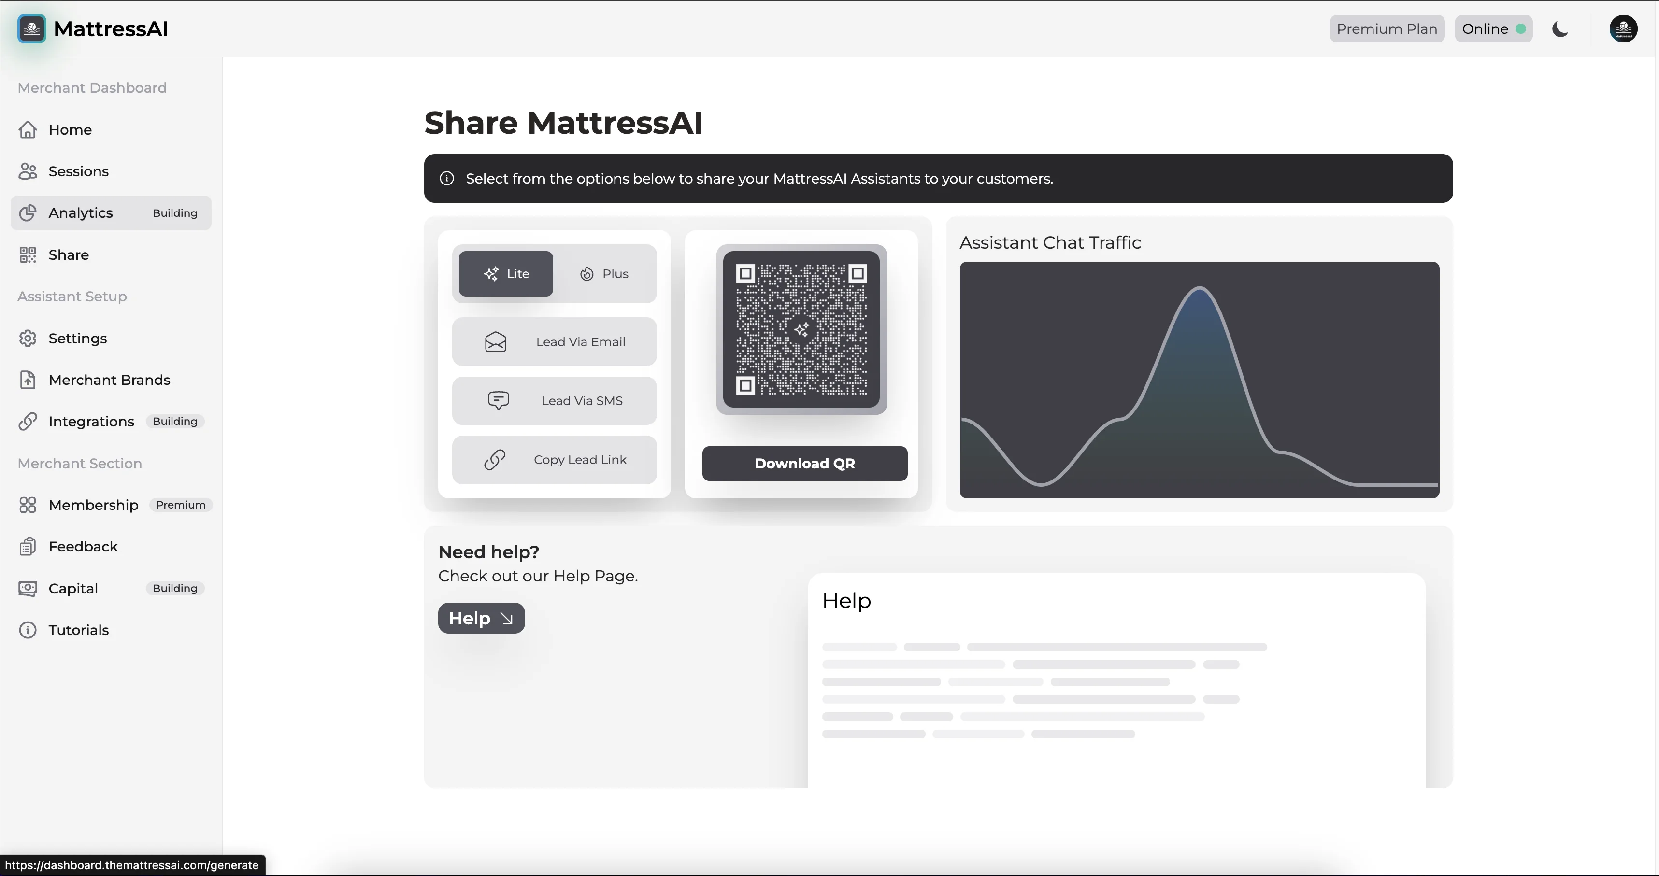Image resolution: width=1659 pixels, height=876 pixels.
Task: Toggle dark mode with the moon icon
Action: 1560,29
